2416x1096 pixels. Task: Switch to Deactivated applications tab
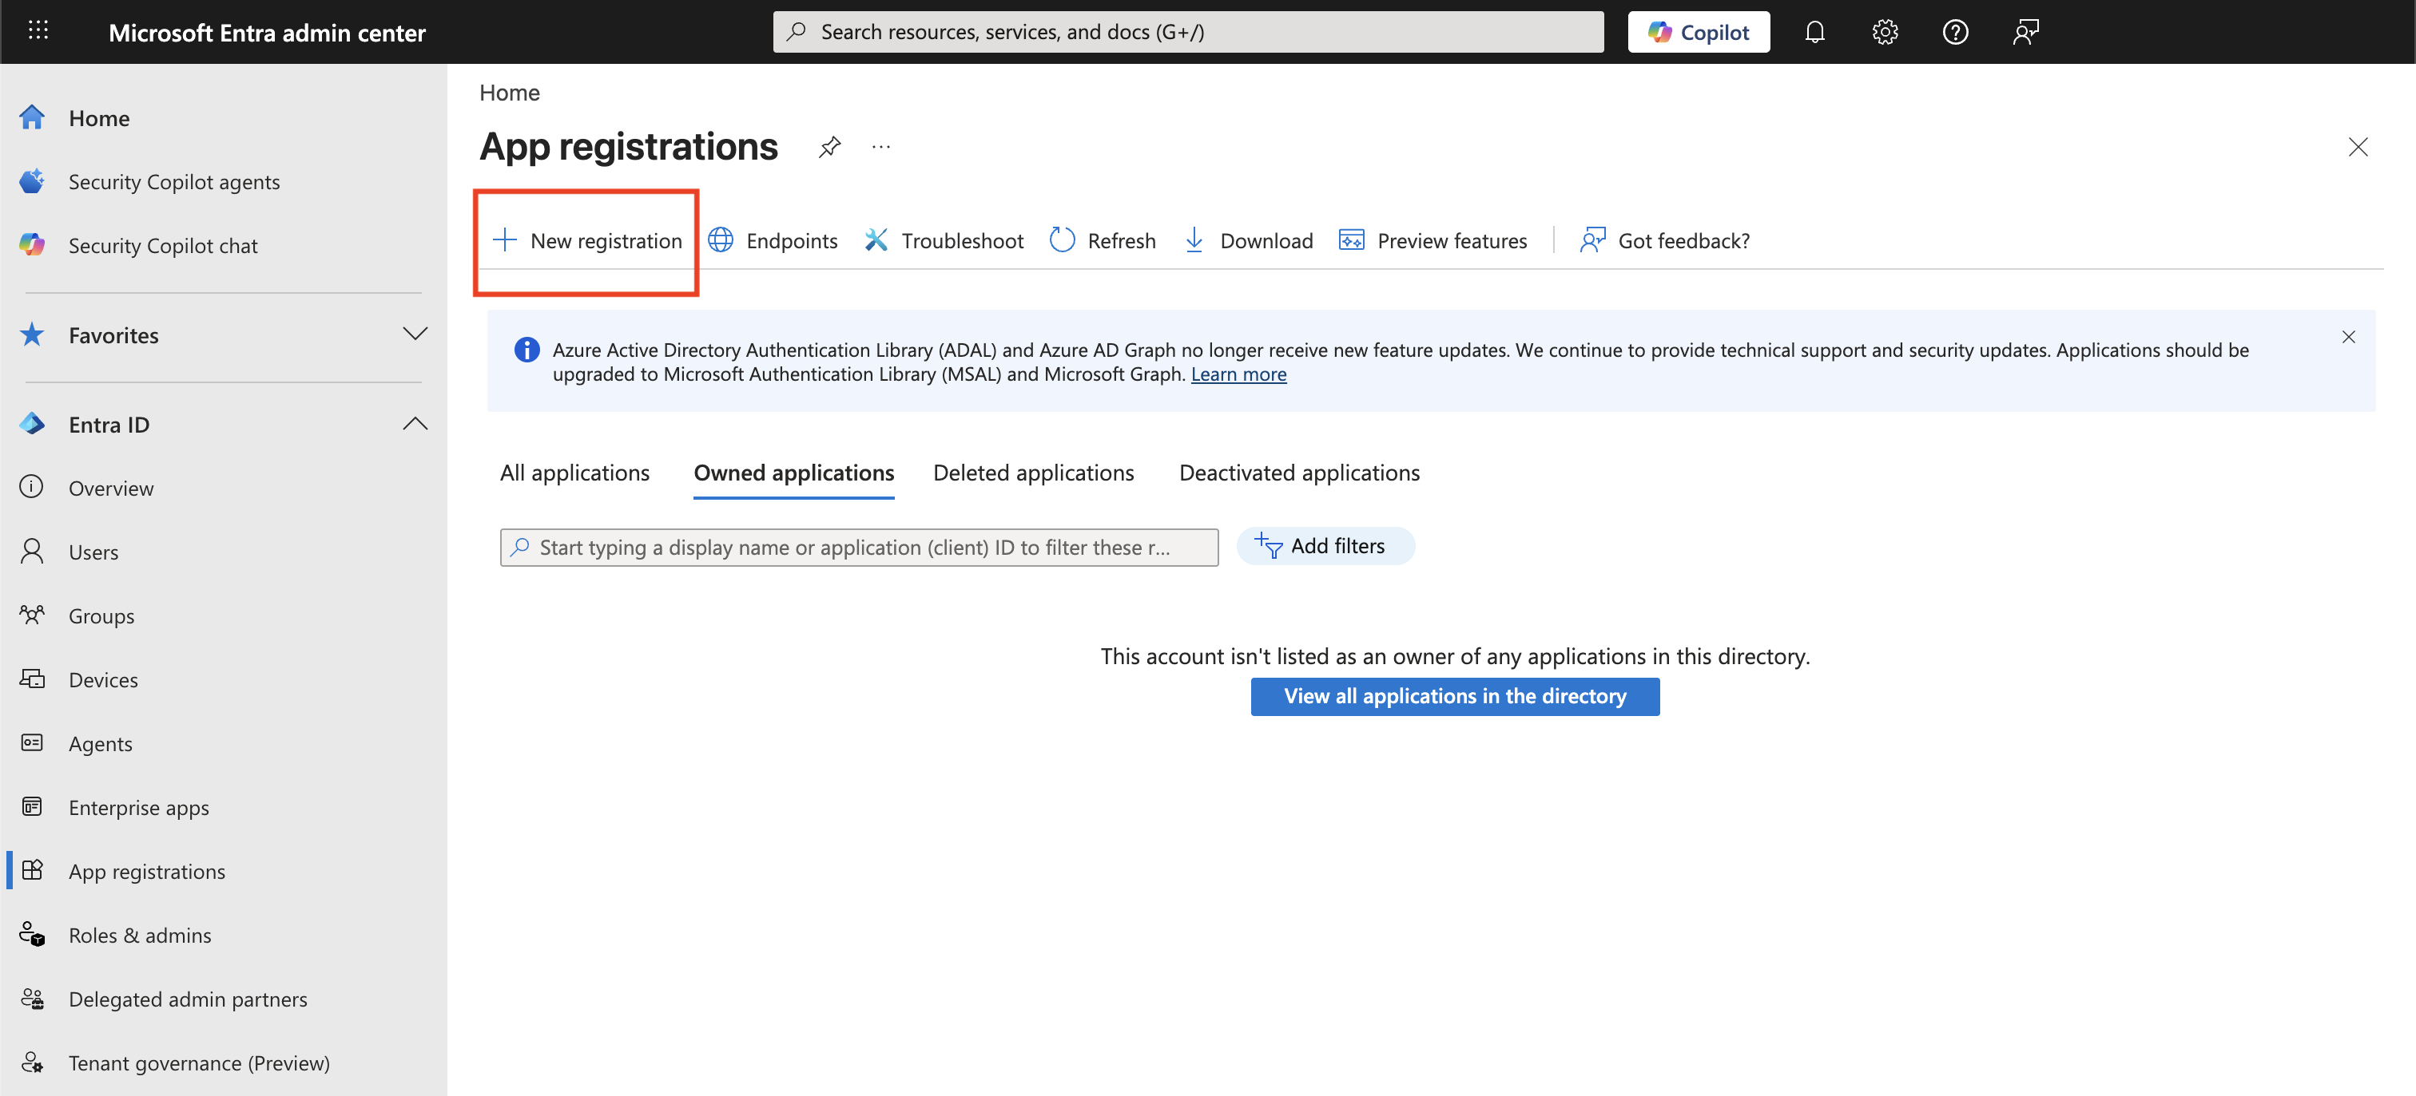pyautogui.click(x=1299, y=473)
